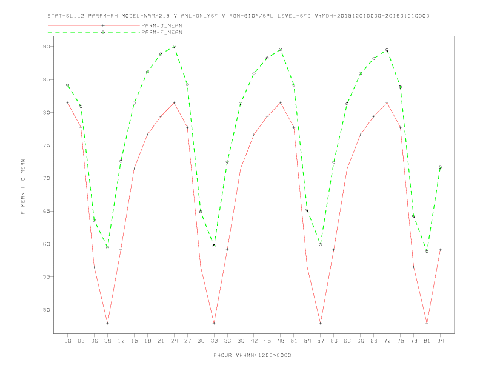Screen dimensions: 480x371
Task: Click the x-axis tick label 84
Action: (x=441, y=341)
